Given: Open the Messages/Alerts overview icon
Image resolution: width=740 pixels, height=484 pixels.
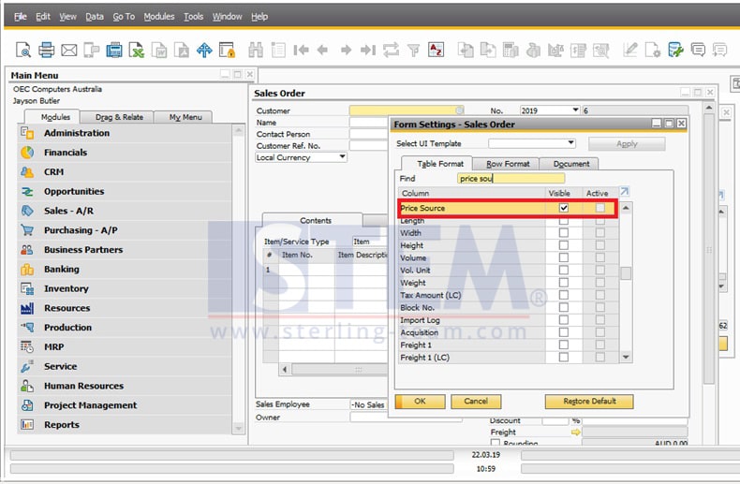Looking at the screenshot, I should point(698,50).
